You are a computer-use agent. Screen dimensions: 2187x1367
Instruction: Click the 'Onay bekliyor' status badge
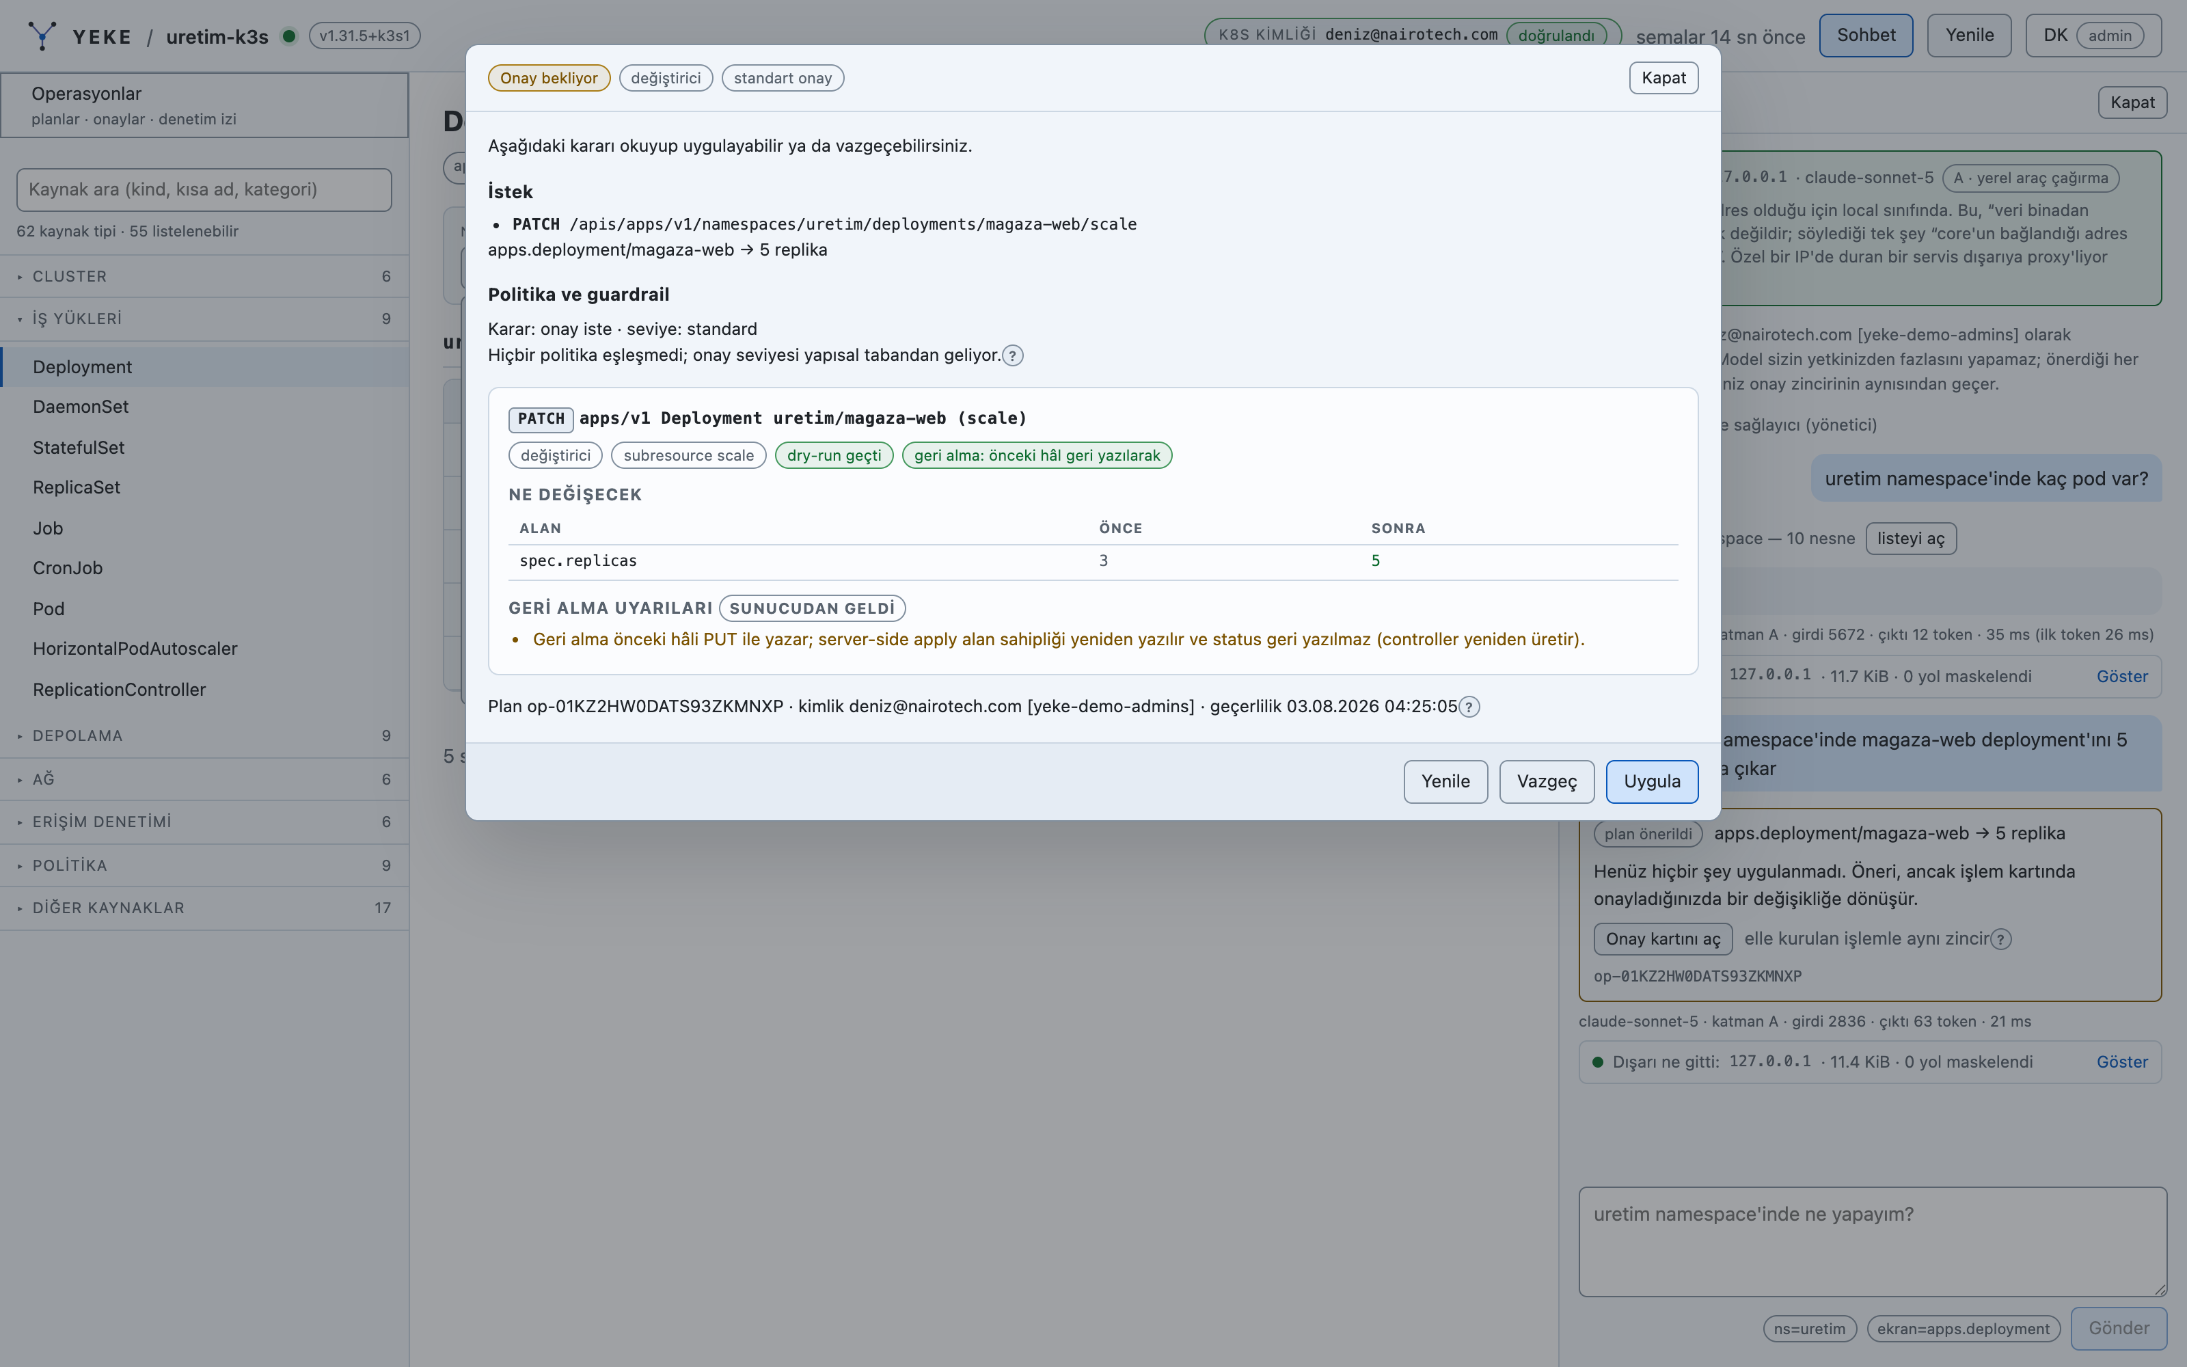tap(549, 78)
